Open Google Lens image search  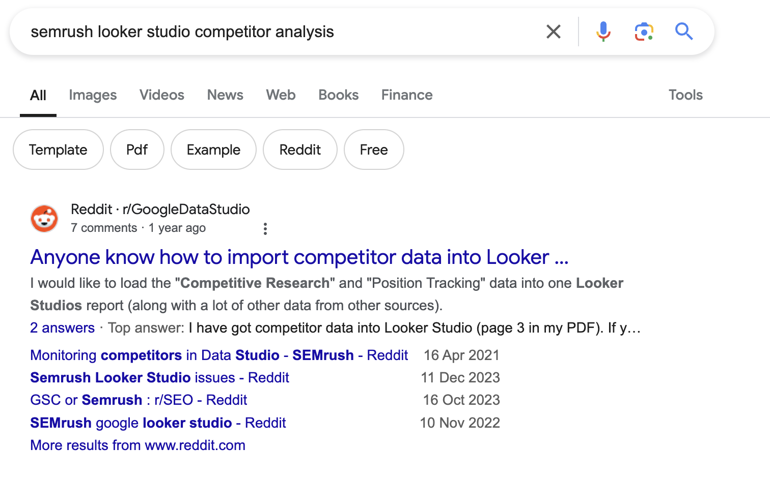(644, 32)
